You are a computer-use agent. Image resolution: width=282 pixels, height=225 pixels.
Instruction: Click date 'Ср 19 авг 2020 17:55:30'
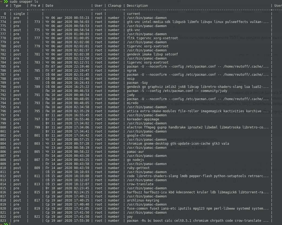point(67,221)
